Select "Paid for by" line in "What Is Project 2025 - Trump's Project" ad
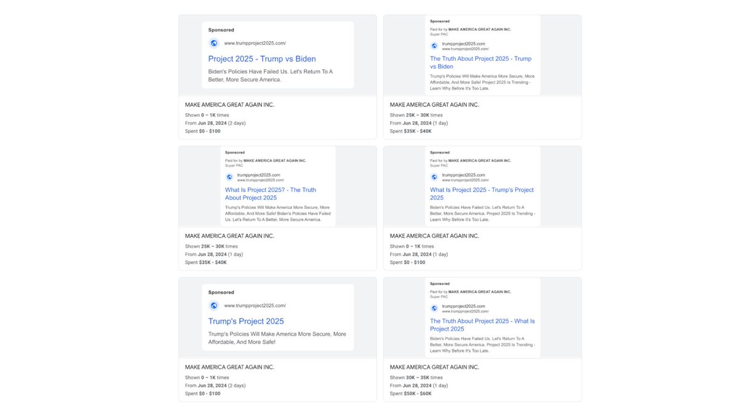The image size is (738, 415). (470, 160)
